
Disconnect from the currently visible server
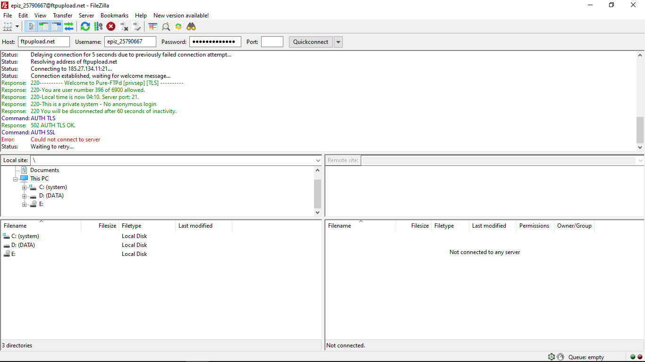(124, 26)
